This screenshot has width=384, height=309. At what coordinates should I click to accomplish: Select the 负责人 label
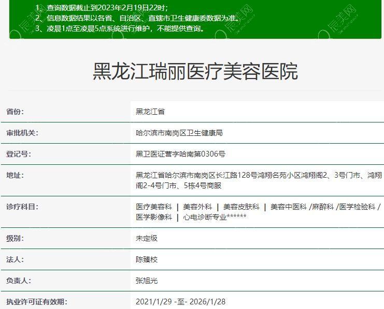pyautogui.click(x=19, y=281)
